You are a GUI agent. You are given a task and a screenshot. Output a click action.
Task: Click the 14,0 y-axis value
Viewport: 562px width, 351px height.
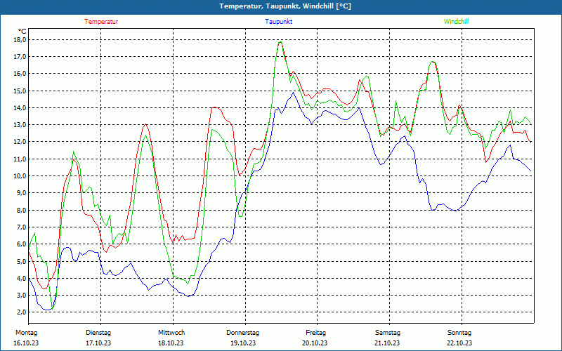pyautogui.click(x=20, y=107)
